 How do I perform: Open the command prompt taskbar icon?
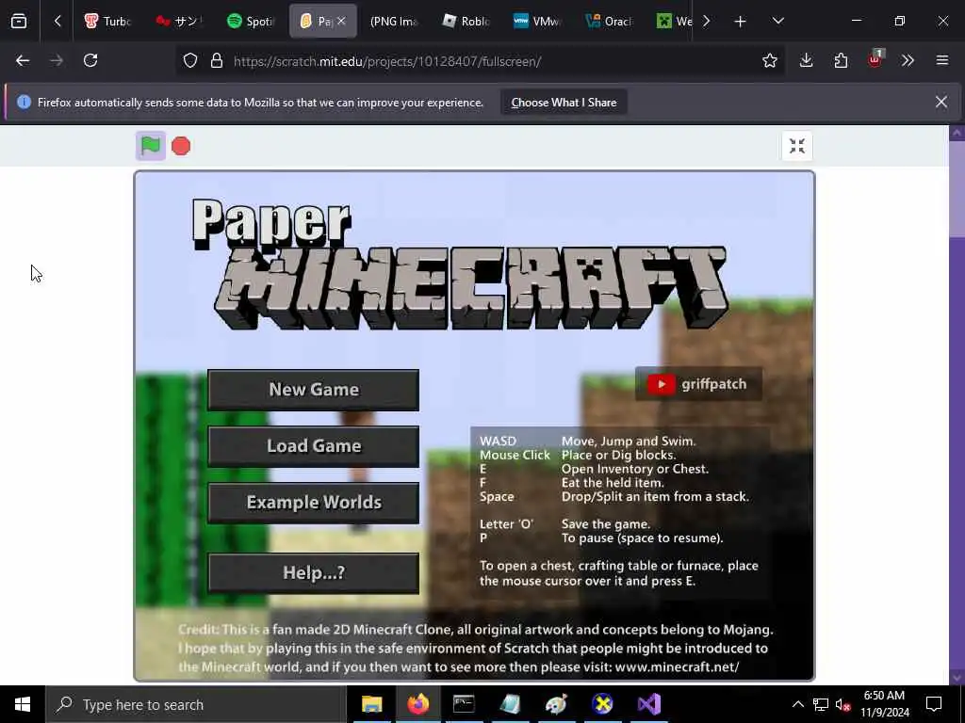pos(464,704)
